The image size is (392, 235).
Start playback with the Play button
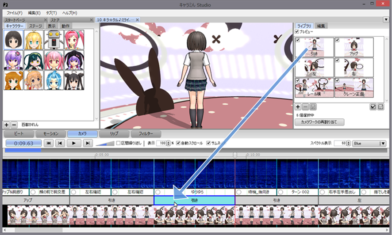pos(74,143)
